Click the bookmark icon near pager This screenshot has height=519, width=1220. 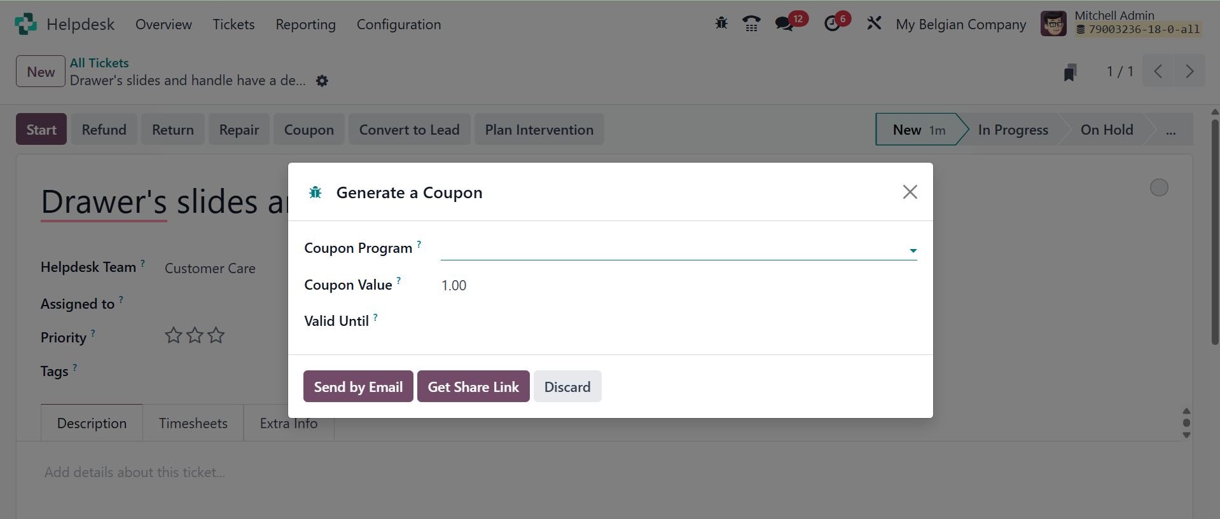tap(1070, 72)
